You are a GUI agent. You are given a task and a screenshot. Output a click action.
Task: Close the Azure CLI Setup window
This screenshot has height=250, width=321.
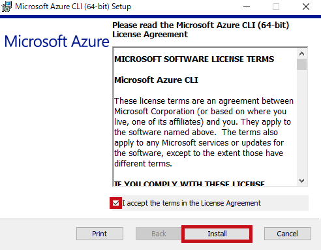(306, 7)
